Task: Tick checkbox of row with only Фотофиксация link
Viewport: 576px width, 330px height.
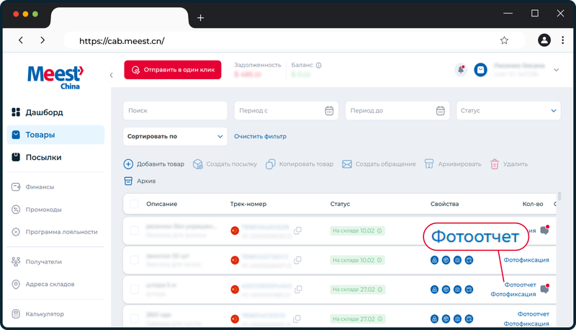Action: pos(135,260)
